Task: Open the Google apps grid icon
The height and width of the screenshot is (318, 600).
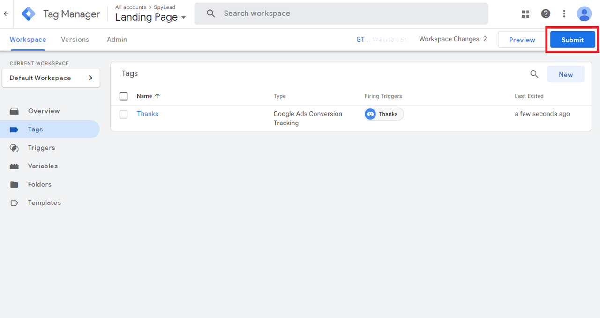Action: coord(525,14)
